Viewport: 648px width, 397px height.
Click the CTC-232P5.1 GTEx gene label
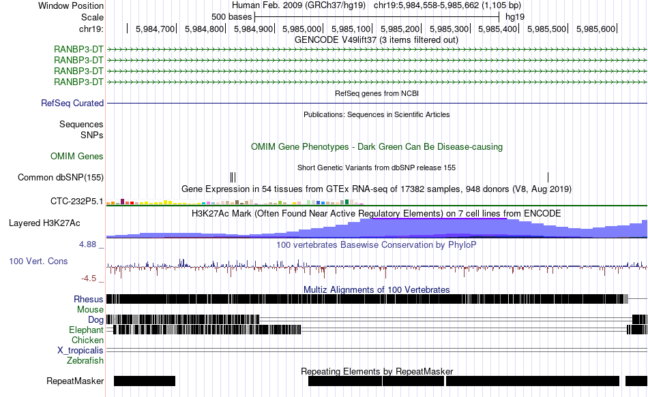(76, 202)
